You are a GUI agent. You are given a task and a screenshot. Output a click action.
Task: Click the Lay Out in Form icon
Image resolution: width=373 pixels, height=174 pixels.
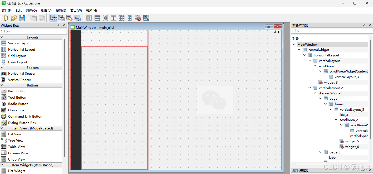(130, 18)
